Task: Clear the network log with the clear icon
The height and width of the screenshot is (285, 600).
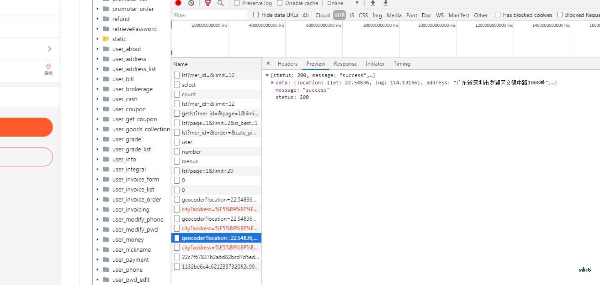Action: point(191,3)
